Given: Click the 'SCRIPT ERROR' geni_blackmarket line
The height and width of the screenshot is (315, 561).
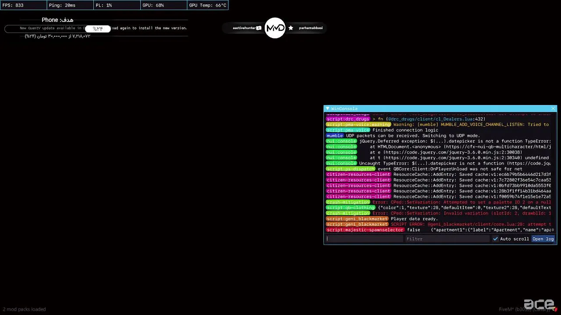Looking at the screenshot, I should (471, 224).
